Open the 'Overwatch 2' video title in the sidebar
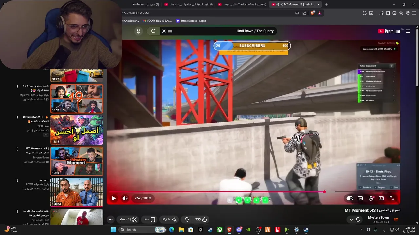The image size is (419, 235). point(36,119)
